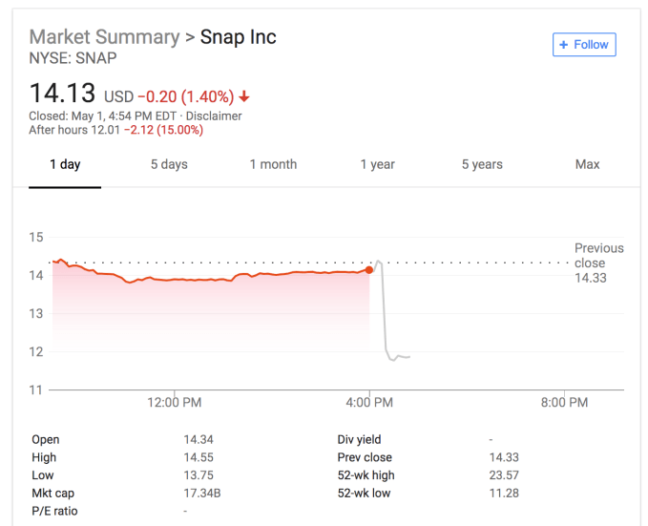Screen dimensions: 648x526
Task: Click the plus icon on Follow
Action: click(564, 45)
